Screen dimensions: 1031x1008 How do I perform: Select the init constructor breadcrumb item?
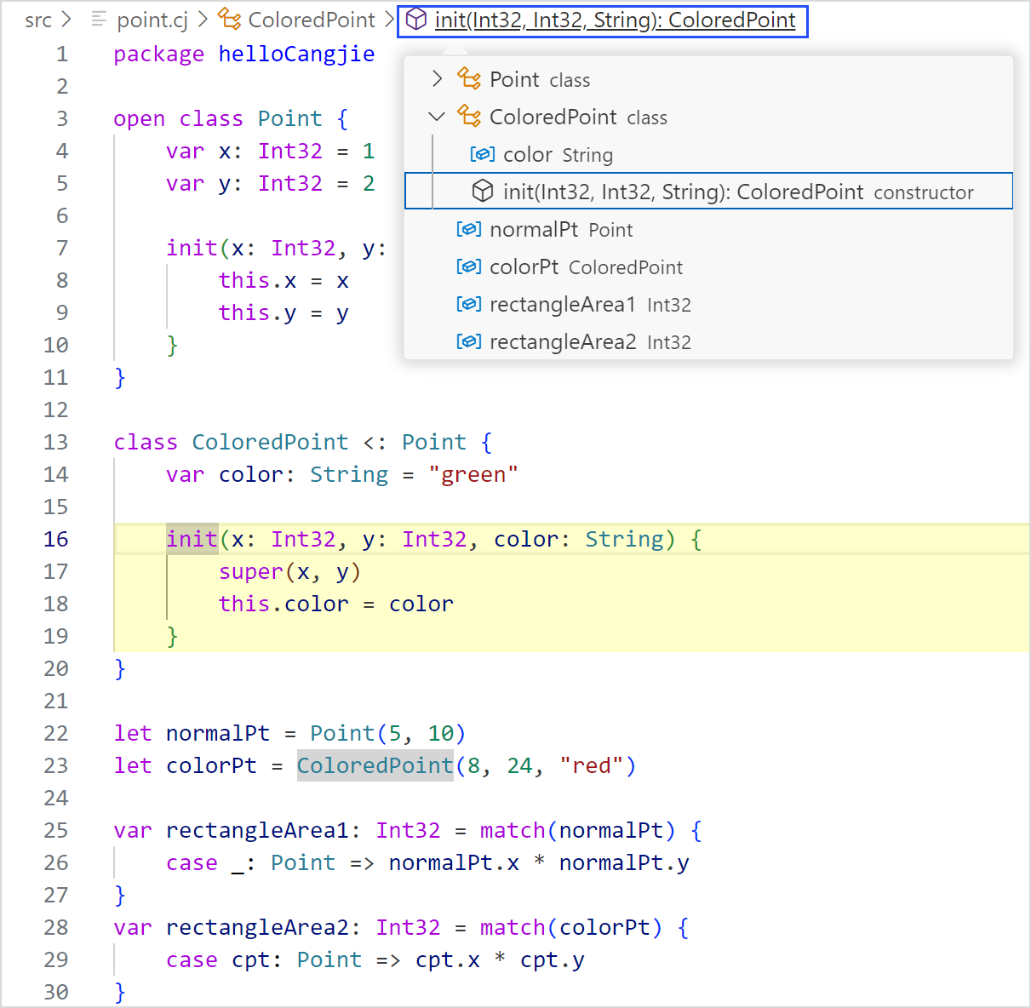click(x=615, y=20)
